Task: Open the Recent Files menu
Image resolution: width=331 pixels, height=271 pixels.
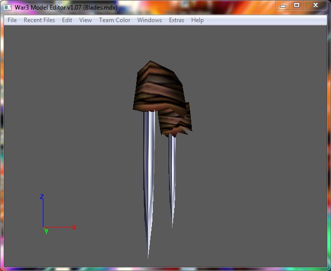Action: 39,20
